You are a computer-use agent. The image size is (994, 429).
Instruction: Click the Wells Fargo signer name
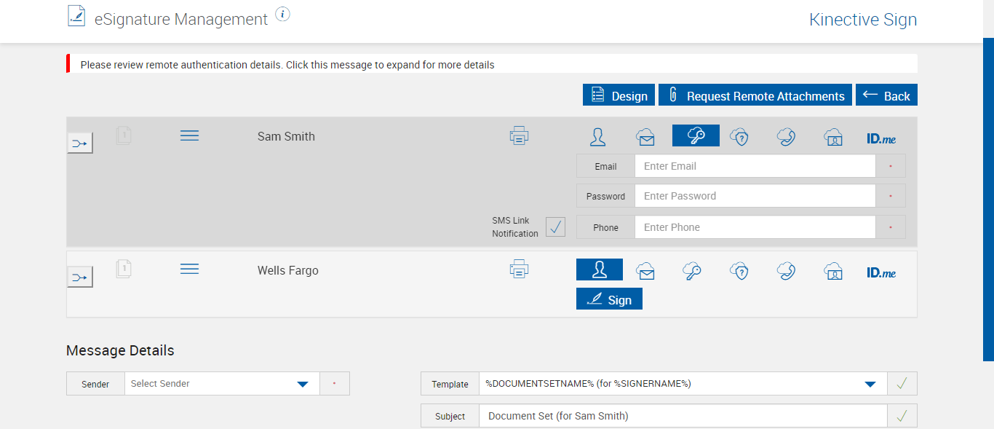click(x=288, y=270)
